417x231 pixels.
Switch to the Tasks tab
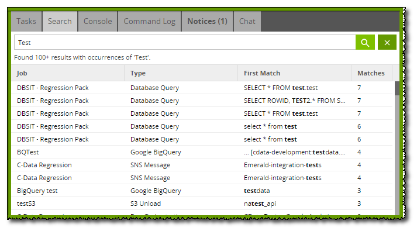click(26, 21)
